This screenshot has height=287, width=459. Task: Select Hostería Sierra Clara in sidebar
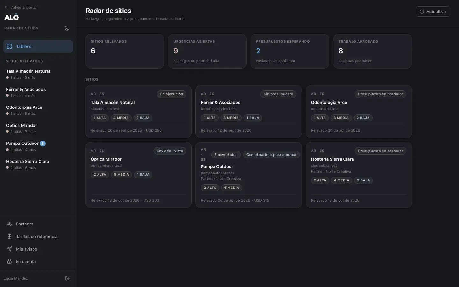coord(38,164)
